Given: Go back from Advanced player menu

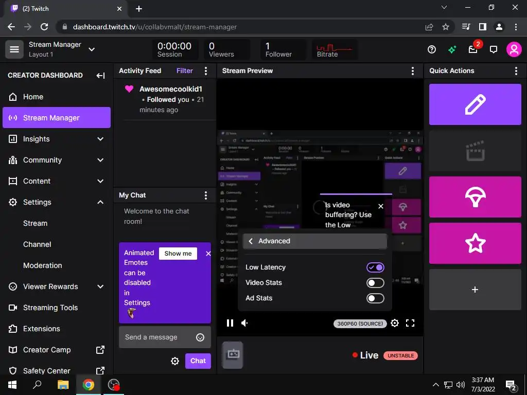Looking at the screenshot, I should click(314, 241).
